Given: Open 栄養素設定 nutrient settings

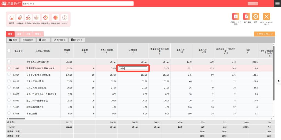Looking at the screenshot, I should pos(46,18).
